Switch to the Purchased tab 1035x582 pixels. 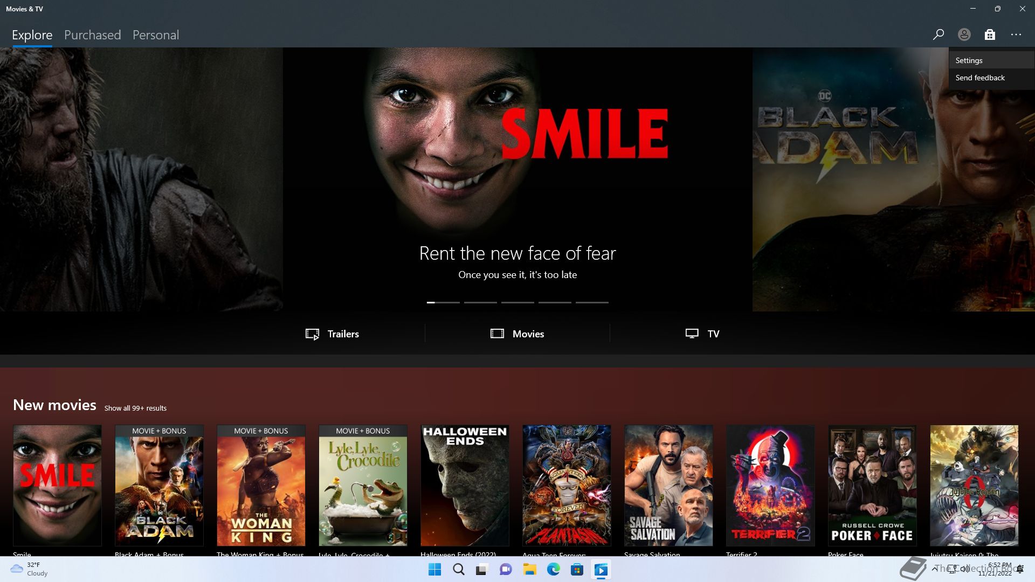[93, 35]
